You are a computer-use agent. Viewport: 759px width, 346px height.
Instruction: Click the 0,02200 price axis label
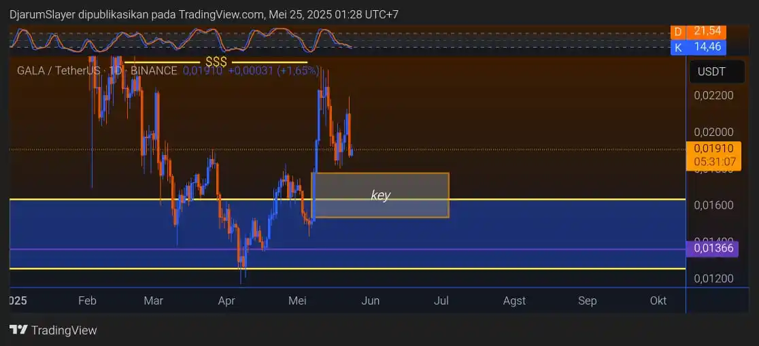(x=713, y=95)
